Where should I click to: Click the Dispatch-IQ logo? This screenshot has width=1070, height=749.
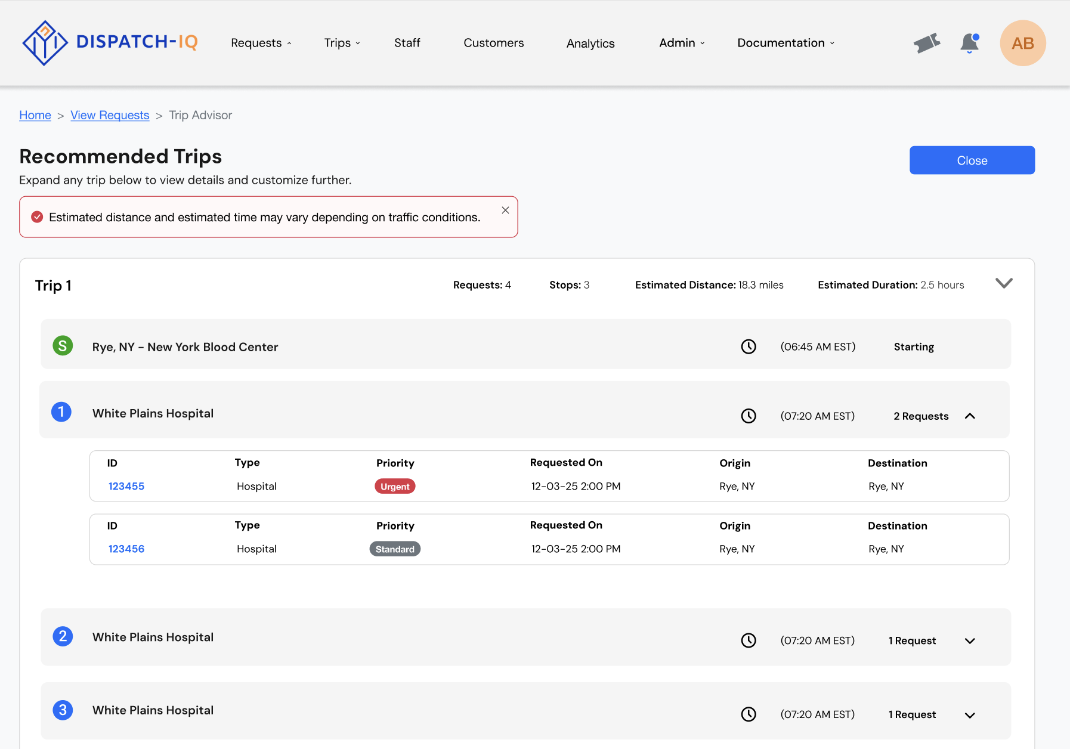[x=110, y=43]
